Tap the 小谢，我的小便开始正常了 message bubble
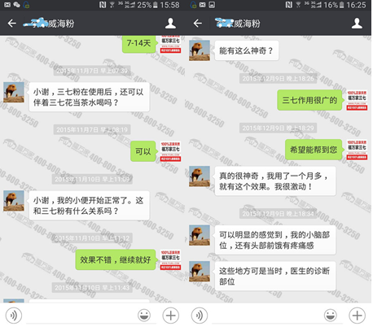Screen dimensions: 373x331 pos(90,206)
